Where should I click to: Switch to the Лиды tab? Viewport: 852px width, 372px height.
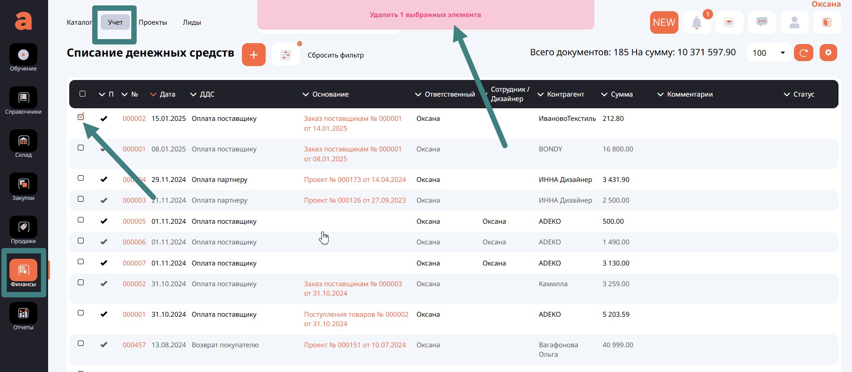tap(192, 22)
